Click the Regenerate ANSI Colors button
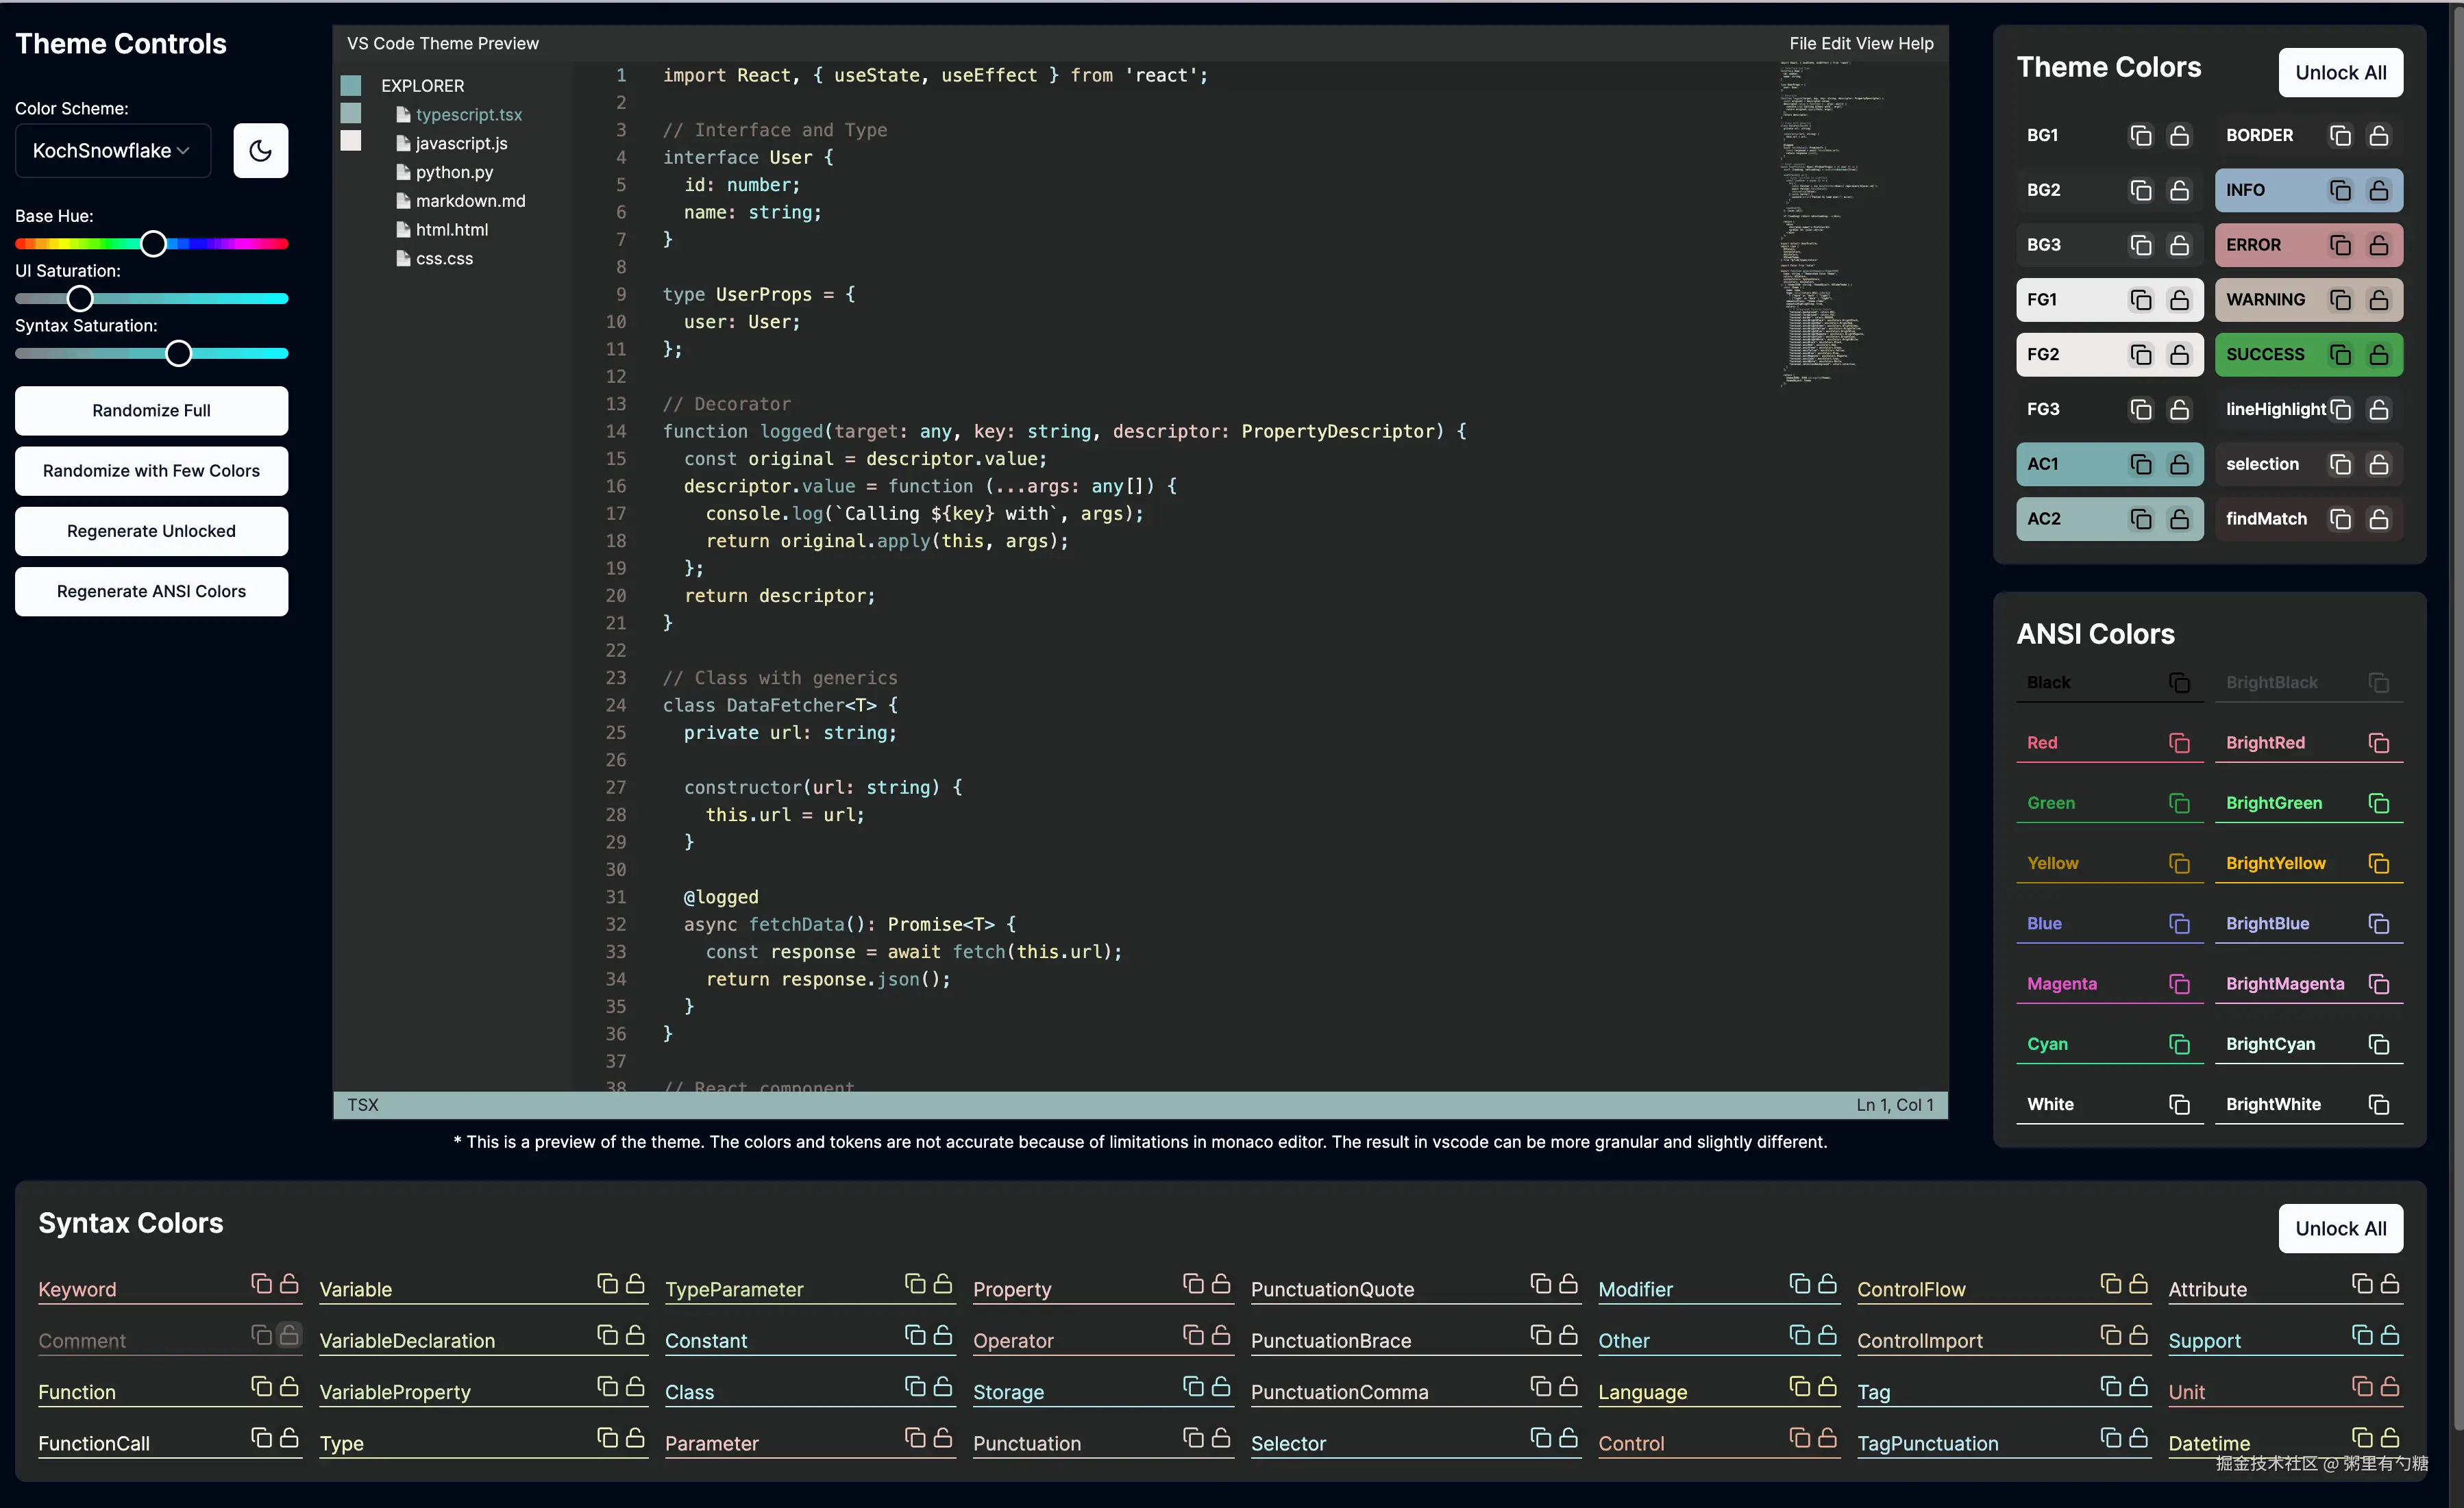 click(151, 592)
